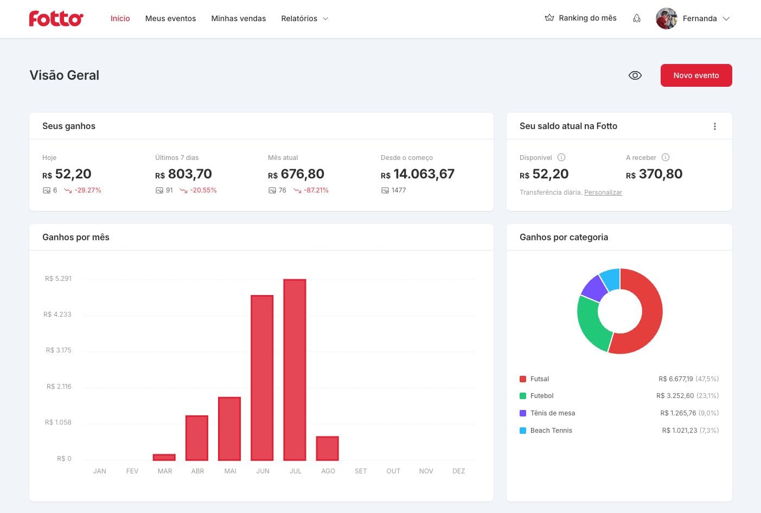This screenshot has height=513, width=761.
Task: Open Meus eventos page
Action: (x=170, y=18)
